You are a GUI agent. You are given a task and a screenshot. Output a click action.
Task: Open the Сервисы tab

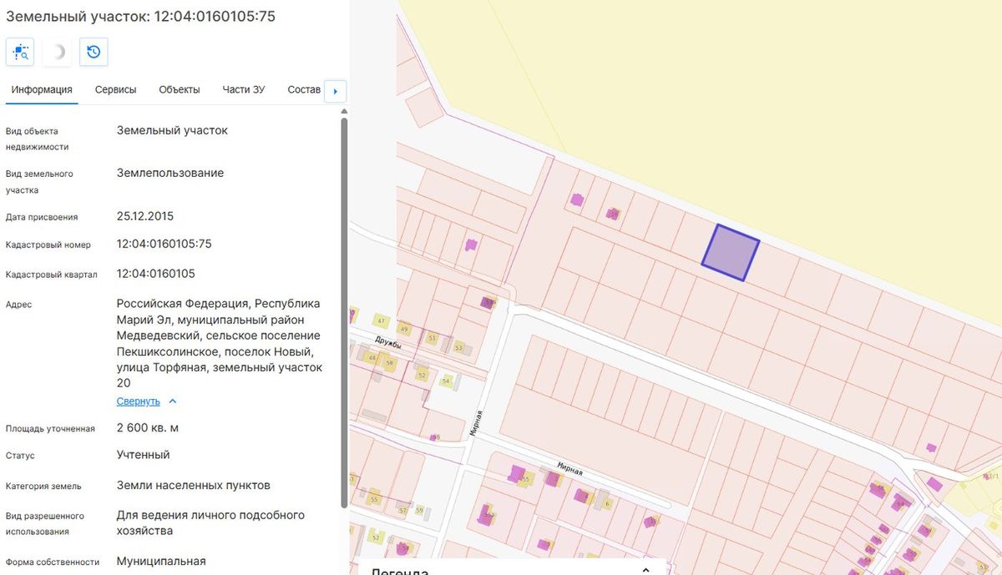pos(115,89)
